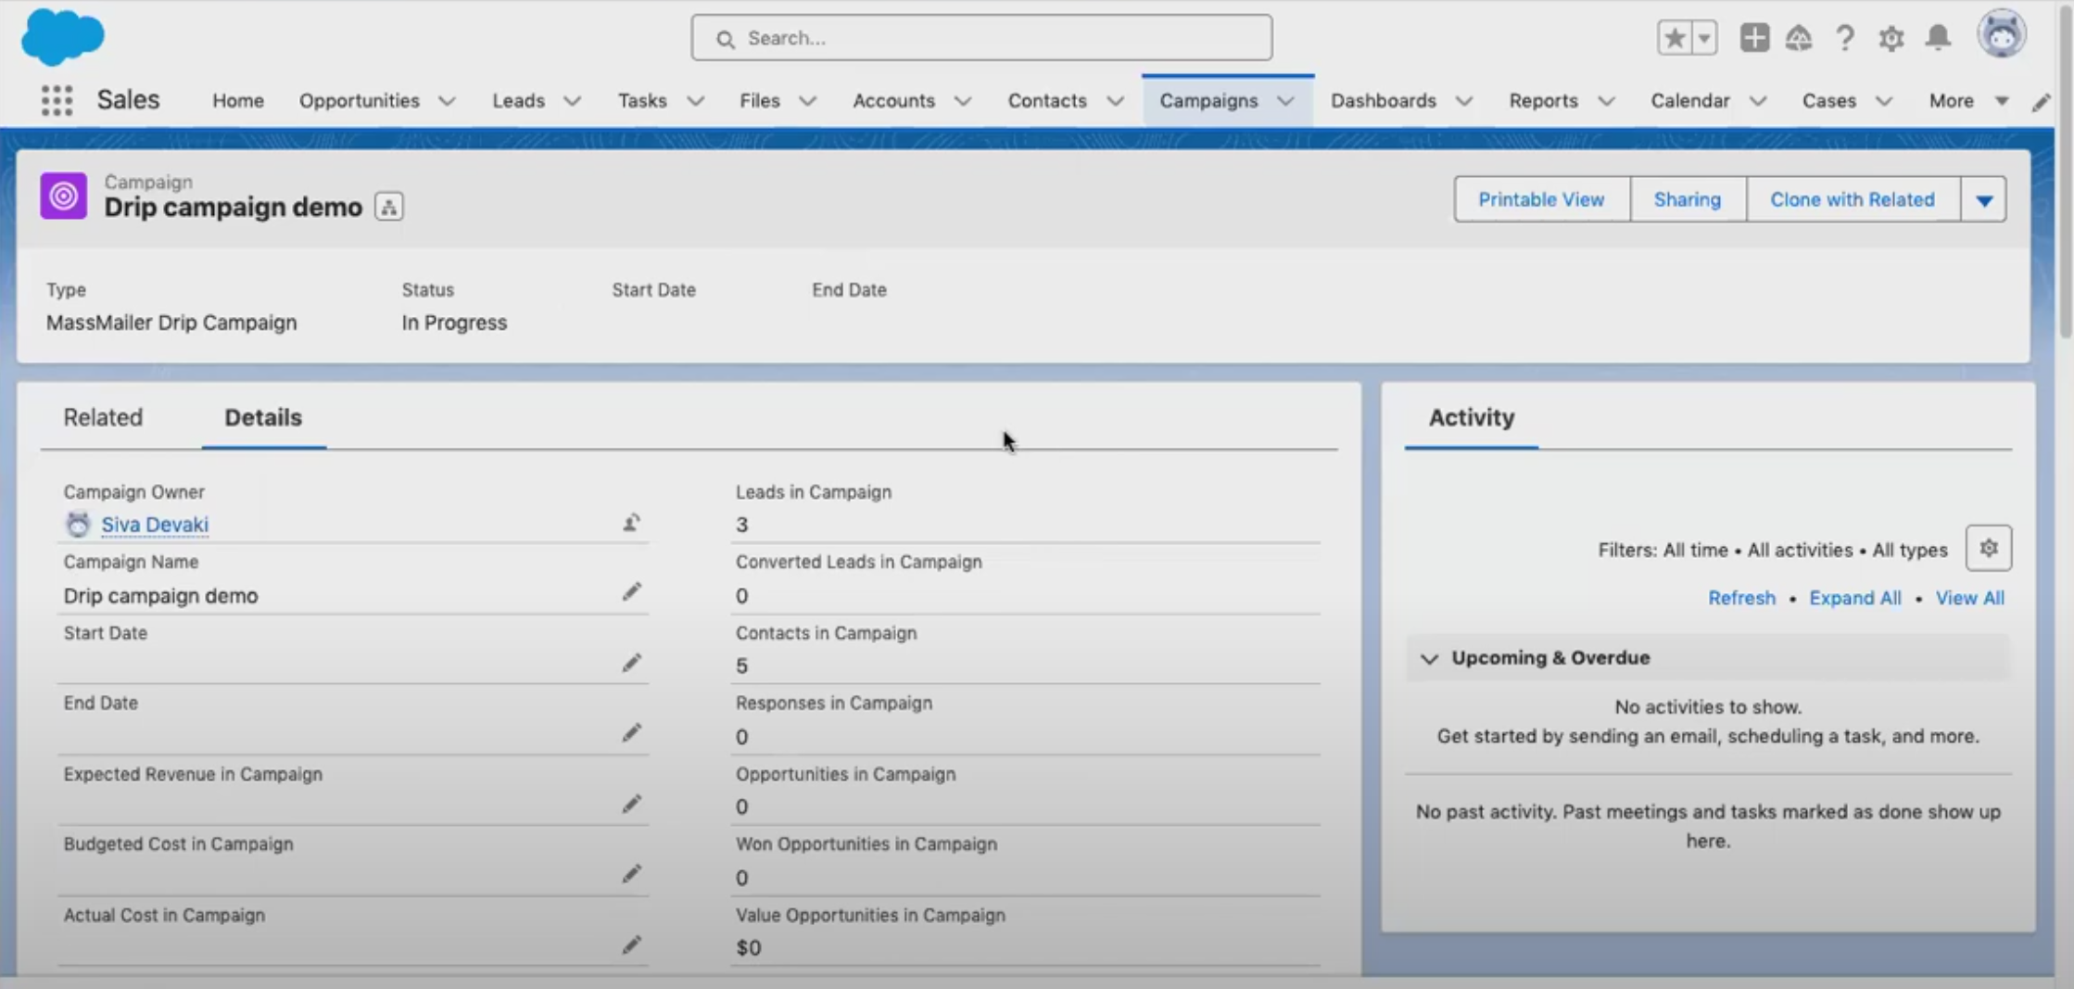View the campaign hierarchy icon
Image resolution: width=2074 pixels, height=989 pixels.
tap(388, 207)
